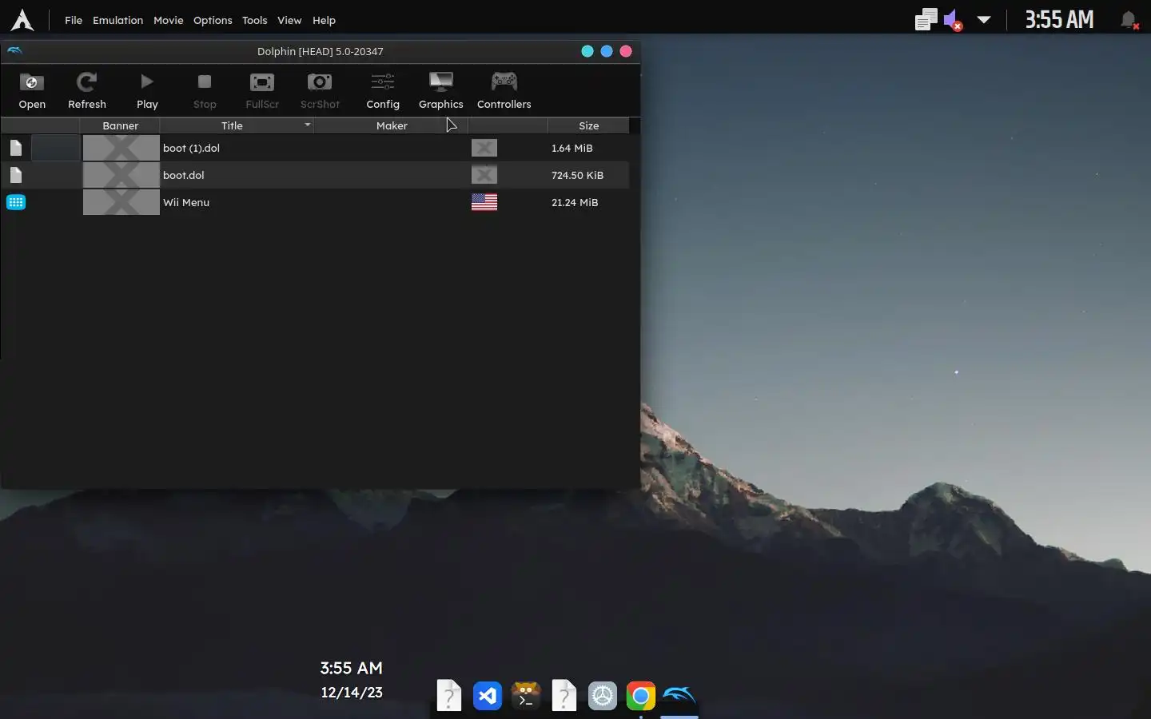The image size is (1151, 719).
Task: Click the Title column sort arrow
Action: click(x=307, y=125)
